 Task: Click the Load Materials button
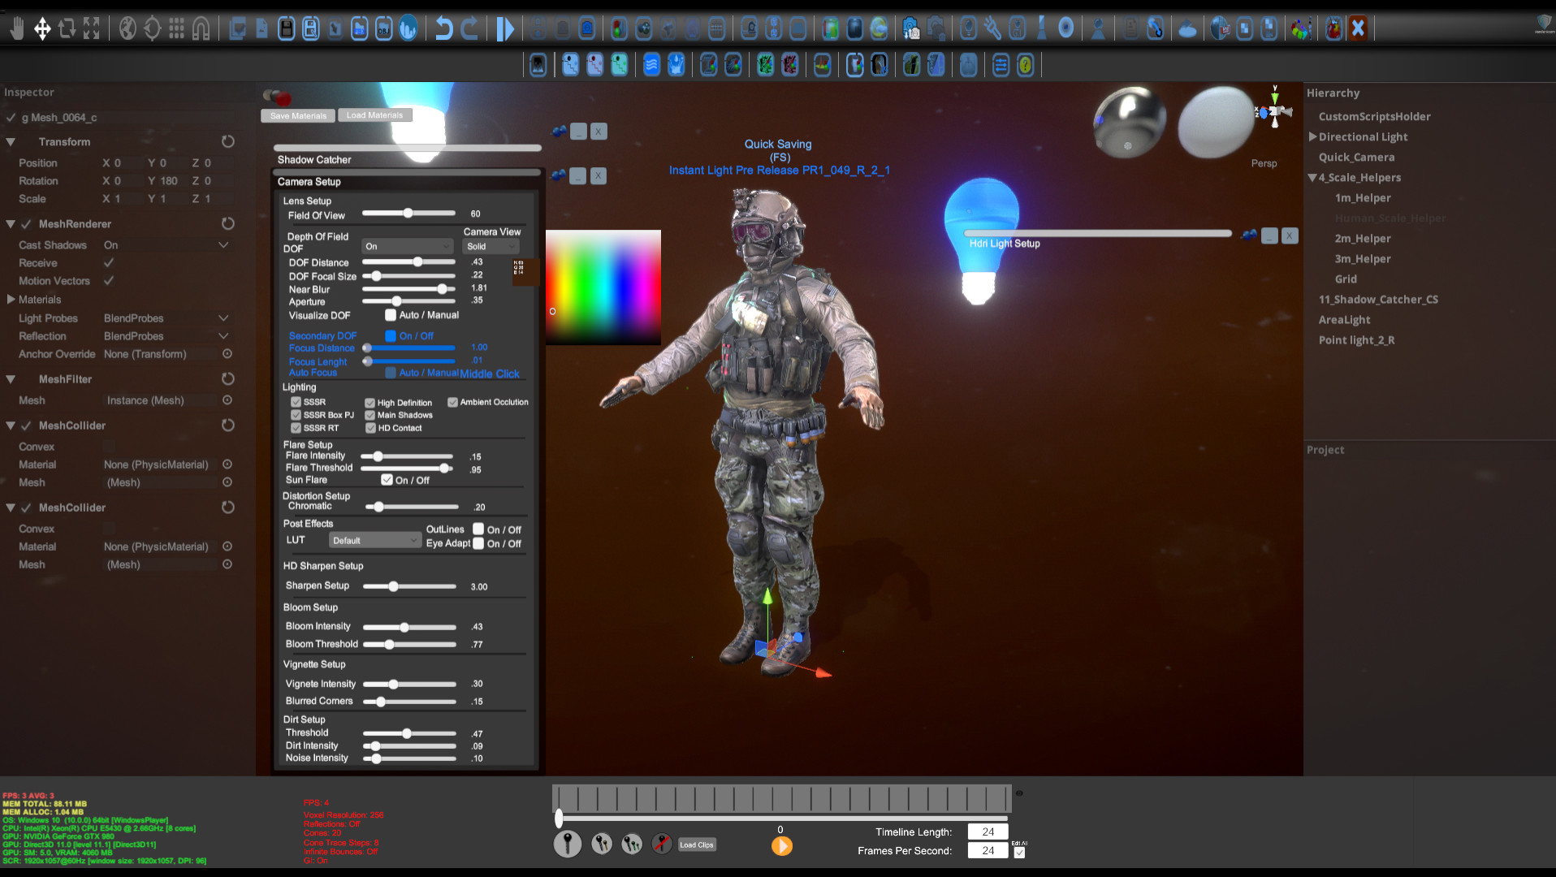pos(375,114)
